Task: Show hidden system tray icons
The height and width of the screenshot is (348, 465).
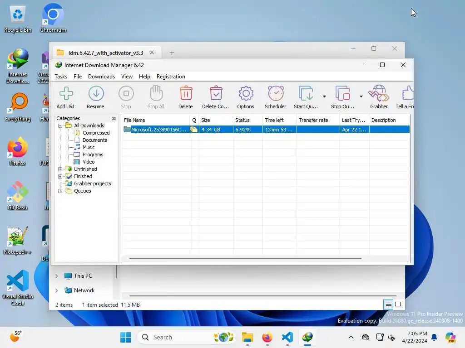Action: coord(351,337)
